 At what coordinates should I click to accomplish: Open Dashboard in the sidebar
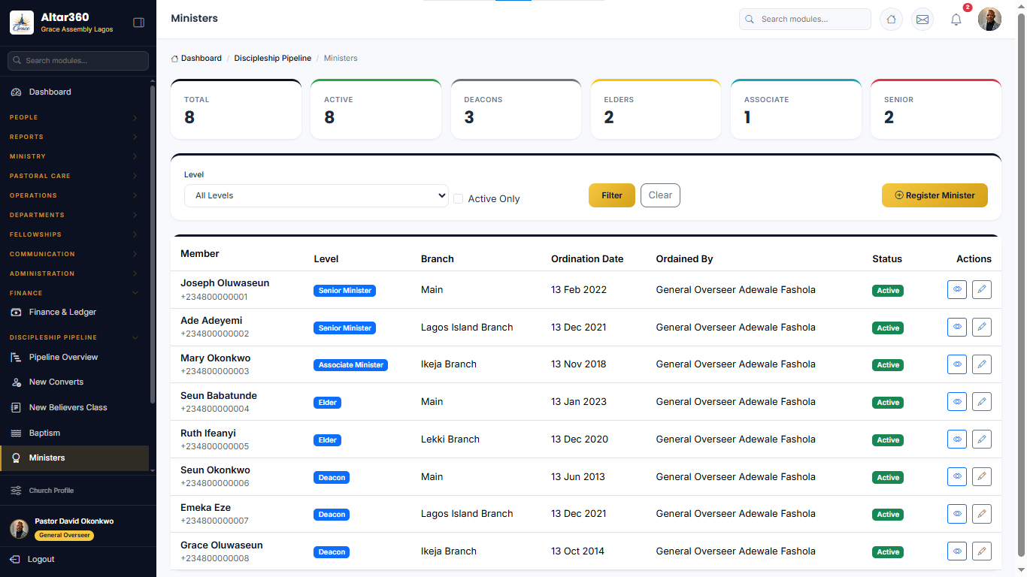pos(74,92)
